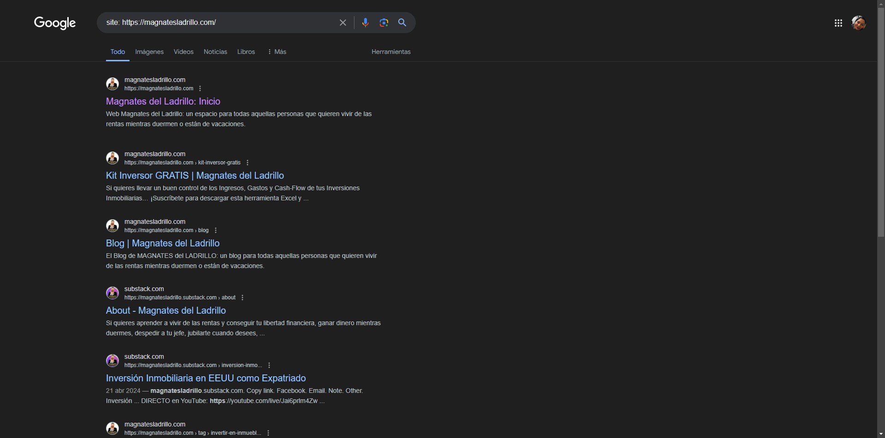The width and height of the screenshot is (885, 438).
Task: Click snippet starting 'Web Magnates del Ladrillo: un espacio'
Action: pos(239,119)
